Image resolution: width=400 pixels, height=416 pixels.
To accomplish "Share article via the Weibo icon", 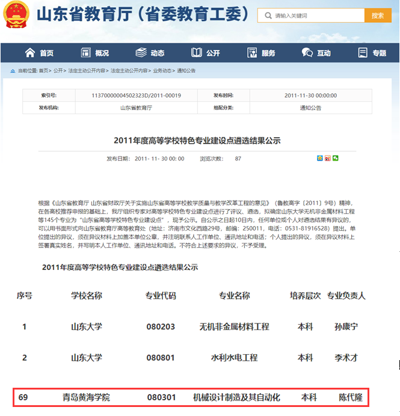I will (x=328, y=158).
